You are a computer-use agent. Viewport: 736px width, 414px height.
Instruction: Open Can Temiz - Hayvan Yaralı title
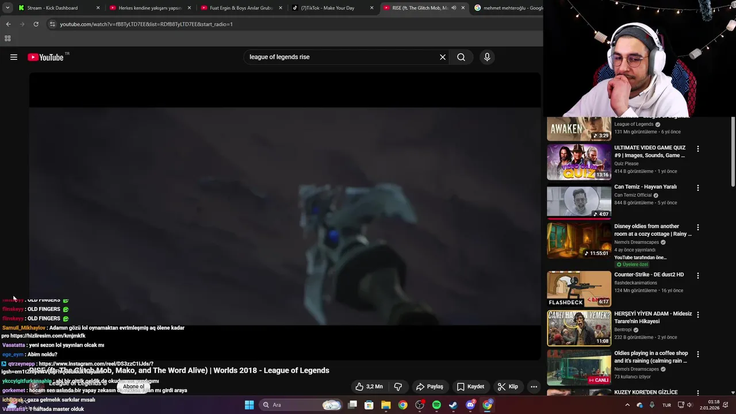pos(645,187)
